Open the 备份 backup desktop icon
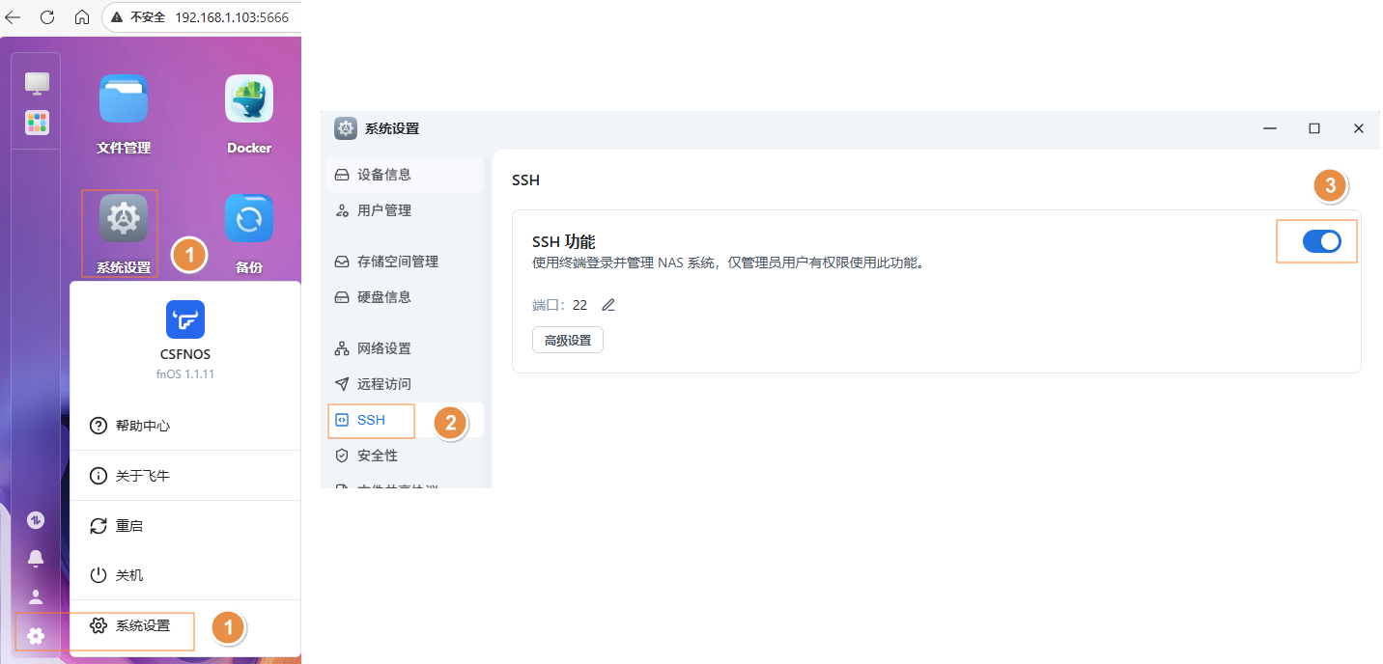The width and height of the screenshot is (1383, 664). 249,218
